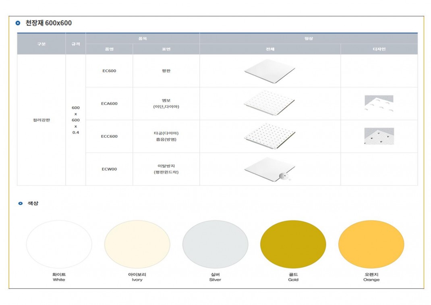The width and height of the screenshot is (431, 305).
Task: Select the ECC600 perforated panel image
Action: (x=269, y=136)
